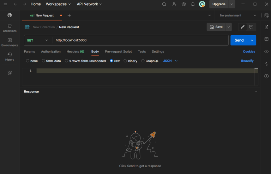This screenshot has height=174, width=271.
Task: Open the History sidebar panel
Action: (x=10, y=56)
